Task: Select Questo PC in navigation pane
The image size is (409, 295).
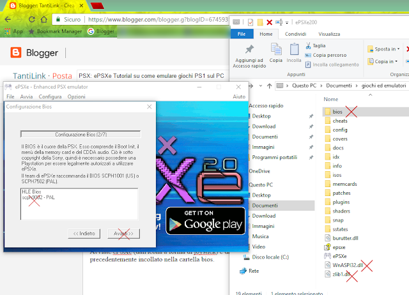Action: tap(261, 185)
